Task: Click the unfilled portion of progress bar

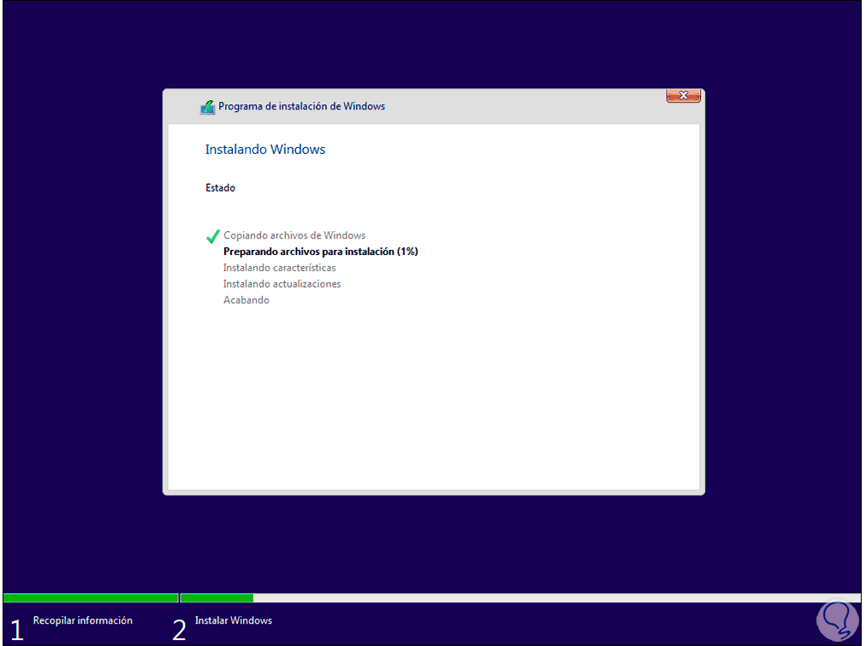Action: click(x=556, y=597)
